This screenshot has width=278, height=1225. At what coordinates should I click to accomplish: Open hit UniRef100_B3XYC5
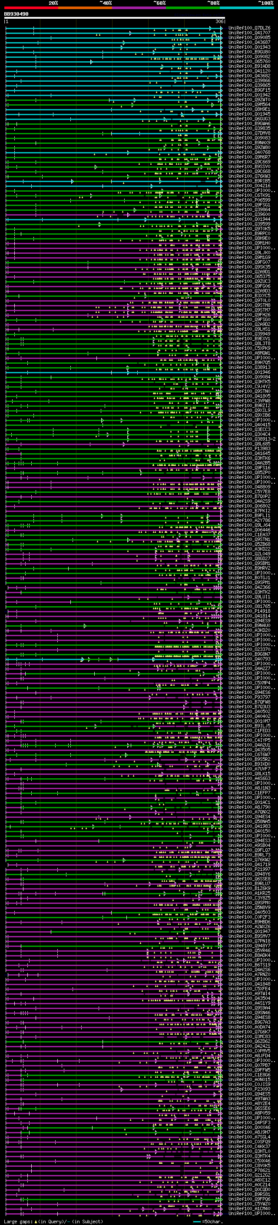[249, 296]
